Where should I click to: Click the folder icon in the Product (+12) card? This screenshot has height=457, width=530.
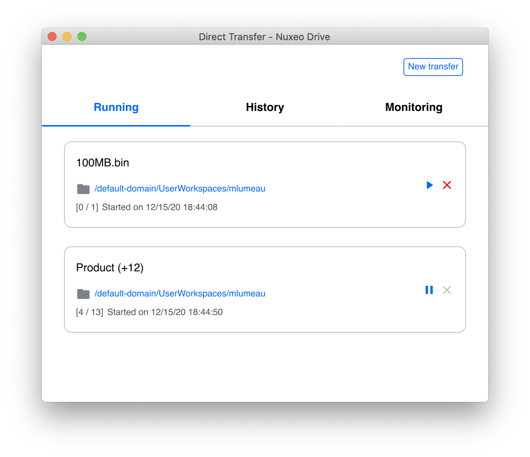point(83,294)
